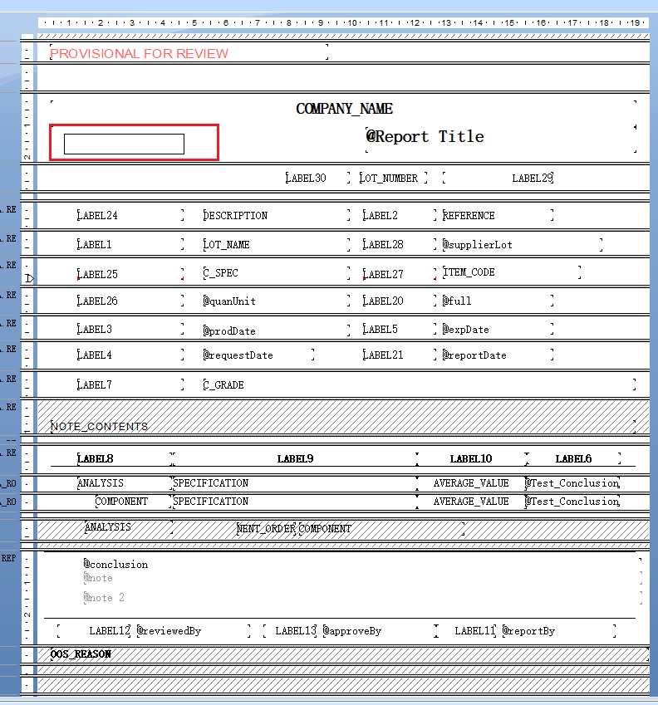This screenshot has width=658, height=705.
Task: Click the section arrow marker beside LABEL25 row
Action: point(29,278)
